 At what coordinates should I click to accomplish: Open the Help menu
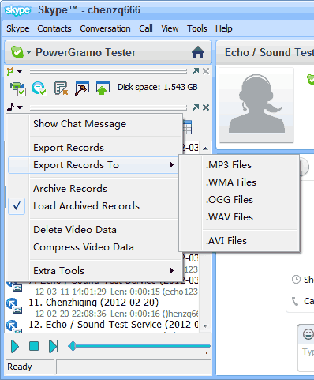pos(224,28)
